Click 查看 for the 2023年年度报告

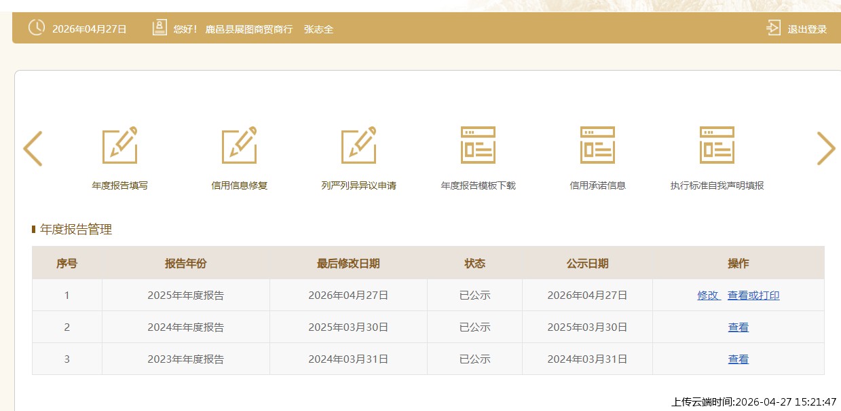(739, 359)
